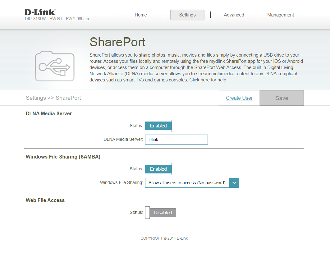Follow the 'Click here for help' link
330x253 pixels.
(x=208, y=80)
